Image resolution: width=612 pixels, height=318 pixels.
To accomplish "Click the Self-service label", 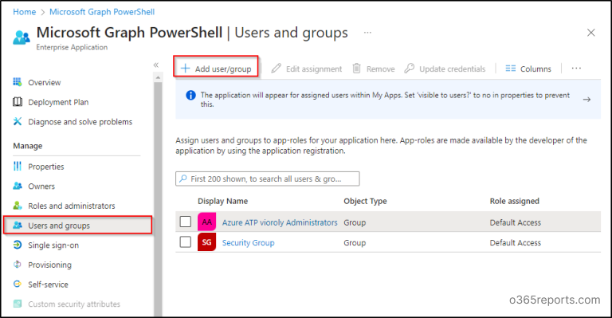I will [x=48, y=285].
